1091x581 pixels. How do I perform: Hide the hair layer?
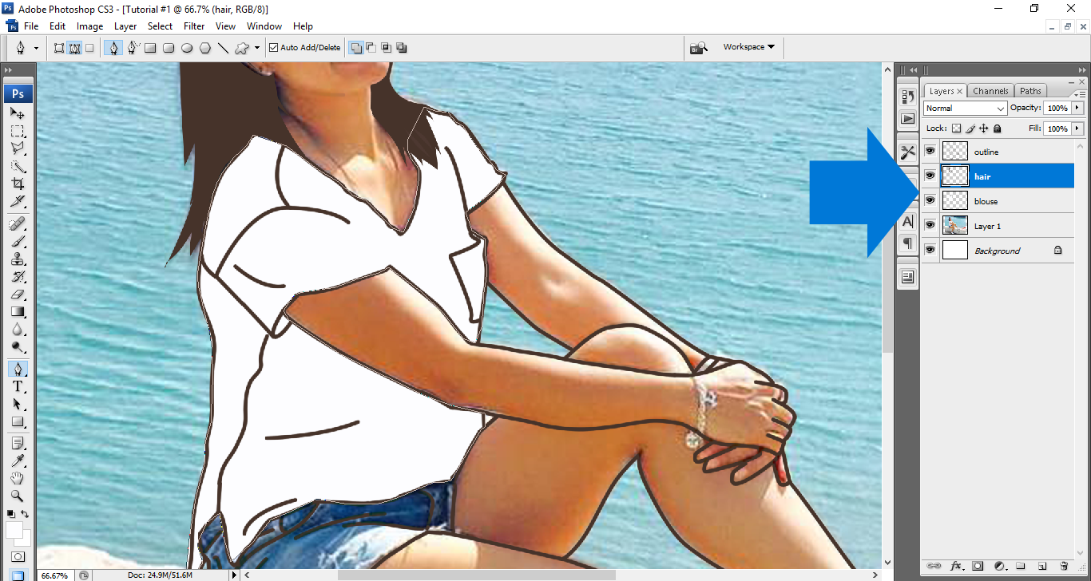(x=930, y=176)
